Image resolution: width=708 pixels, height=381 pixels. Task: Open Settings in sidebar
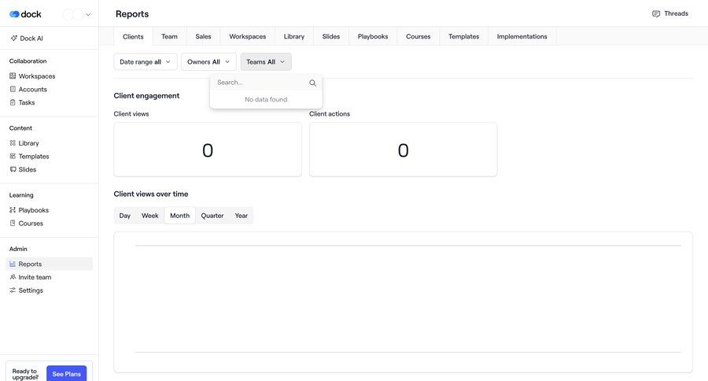[x=50, y=290]
